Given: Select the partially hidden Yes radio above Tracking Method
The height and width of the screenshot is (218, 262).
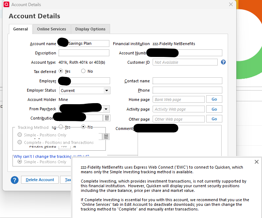Looking at the screenshot, I should click(x=61, y=127).
